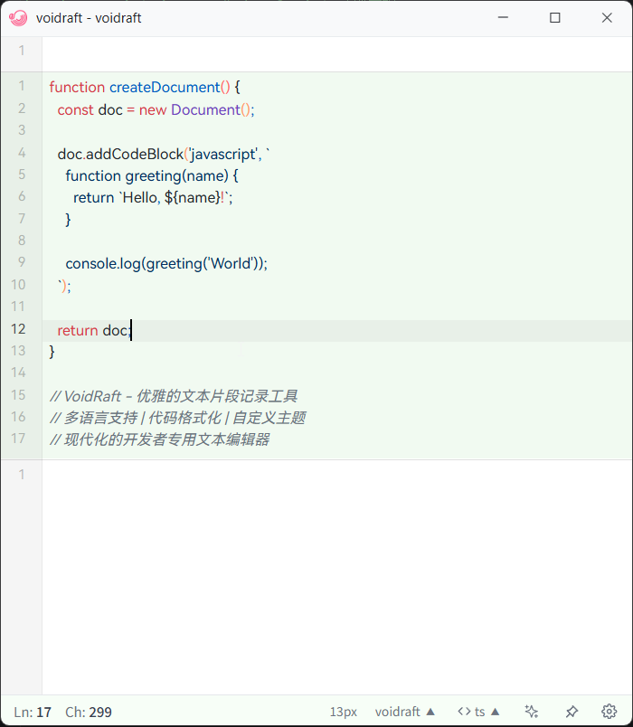Screen dimensions: 633x727
Task: Click the console.log greeting line
Action: pyautogui.click(x=165, y=263)
